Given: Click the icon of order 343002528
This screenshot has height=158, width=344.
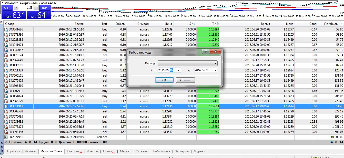Looking at the screenshot, I should pos(6,111).
